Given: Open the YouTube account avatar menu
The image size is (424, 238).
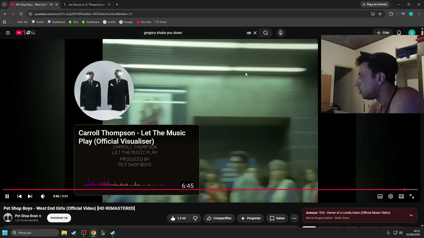Looking at the screenshot, I should tap(412, 33).
